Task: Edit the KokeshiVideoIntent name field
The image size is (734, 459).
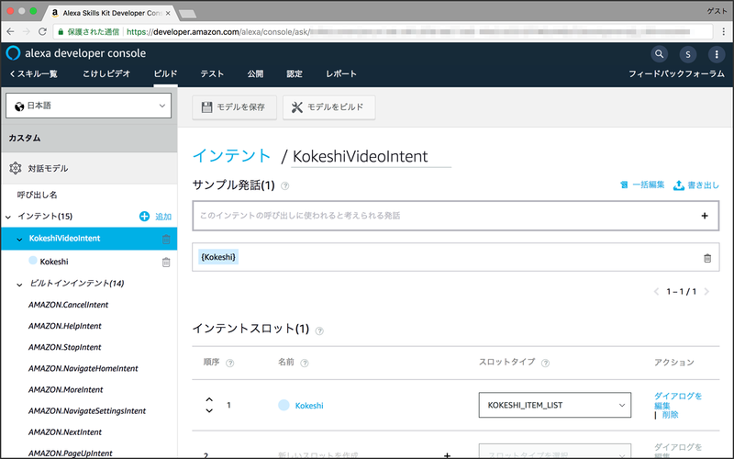Action: click(x=372, y=156)
